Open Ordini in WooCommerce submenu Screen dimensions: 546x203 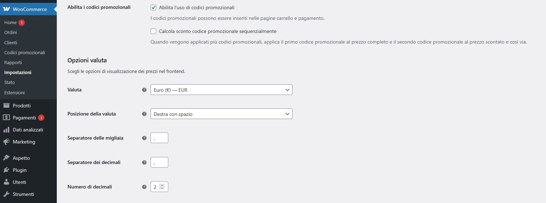click(x=11, y=32)
